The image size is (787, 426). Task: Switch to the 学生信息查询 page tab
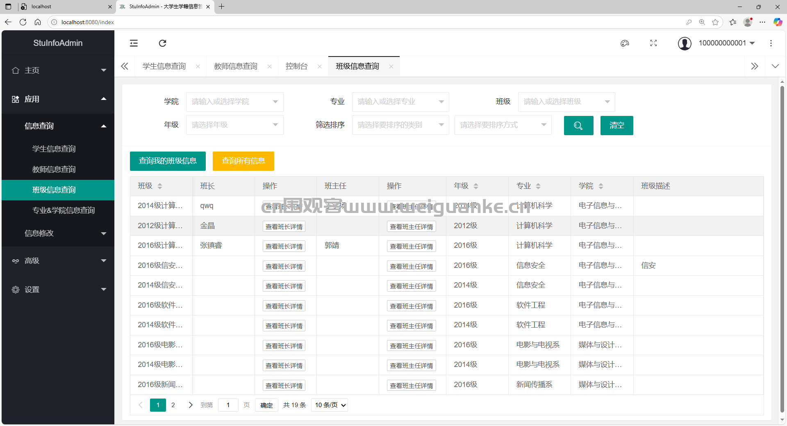point(164,66)
